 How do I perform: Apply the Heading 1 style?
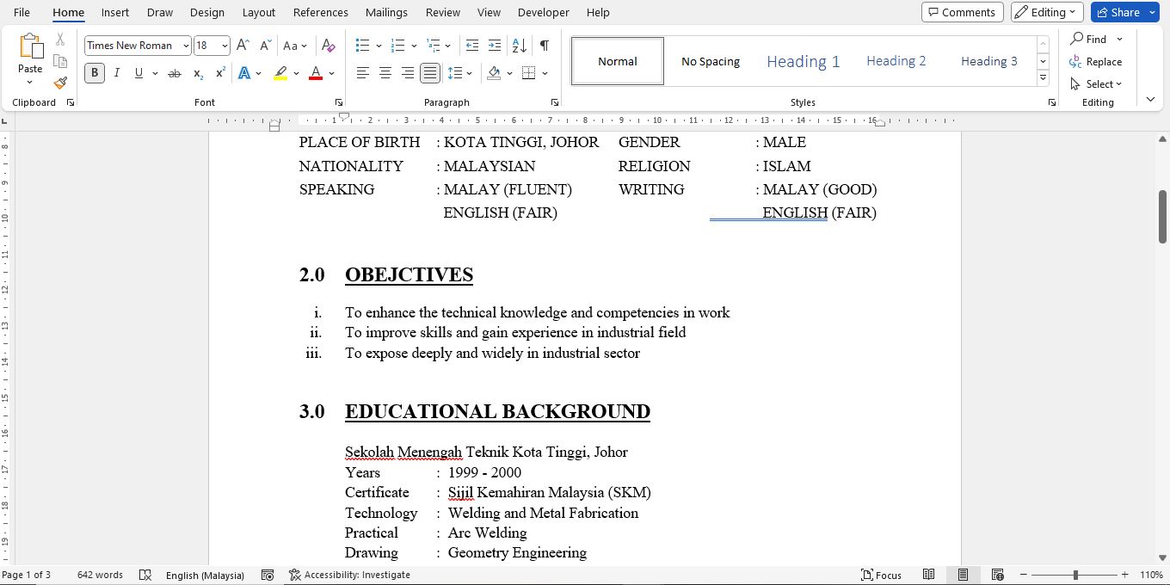(x=803, y=61)
